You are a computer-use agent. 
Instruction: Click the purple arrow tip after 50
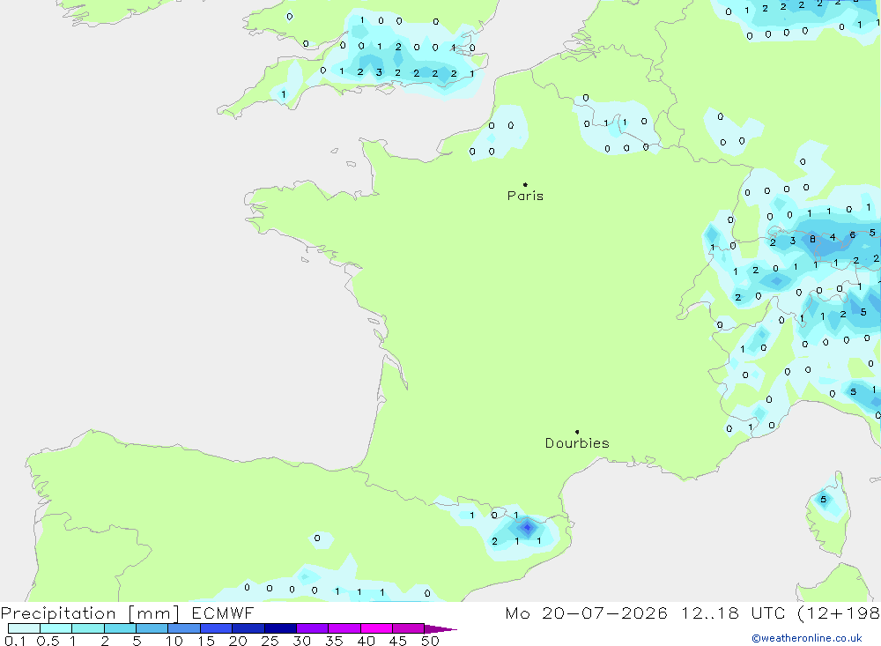440,629
